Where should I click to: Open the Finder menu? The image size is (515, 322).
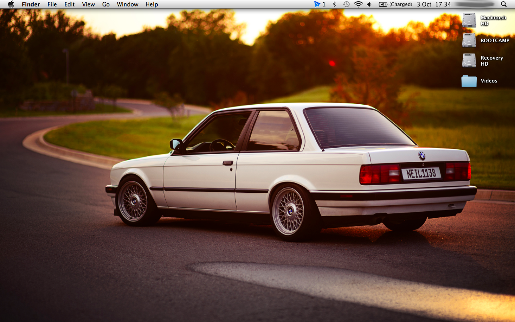31,4
